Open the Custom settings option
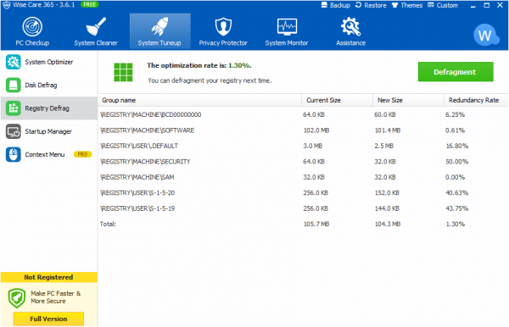The image size is (509, 327). (x=443, y=5)
